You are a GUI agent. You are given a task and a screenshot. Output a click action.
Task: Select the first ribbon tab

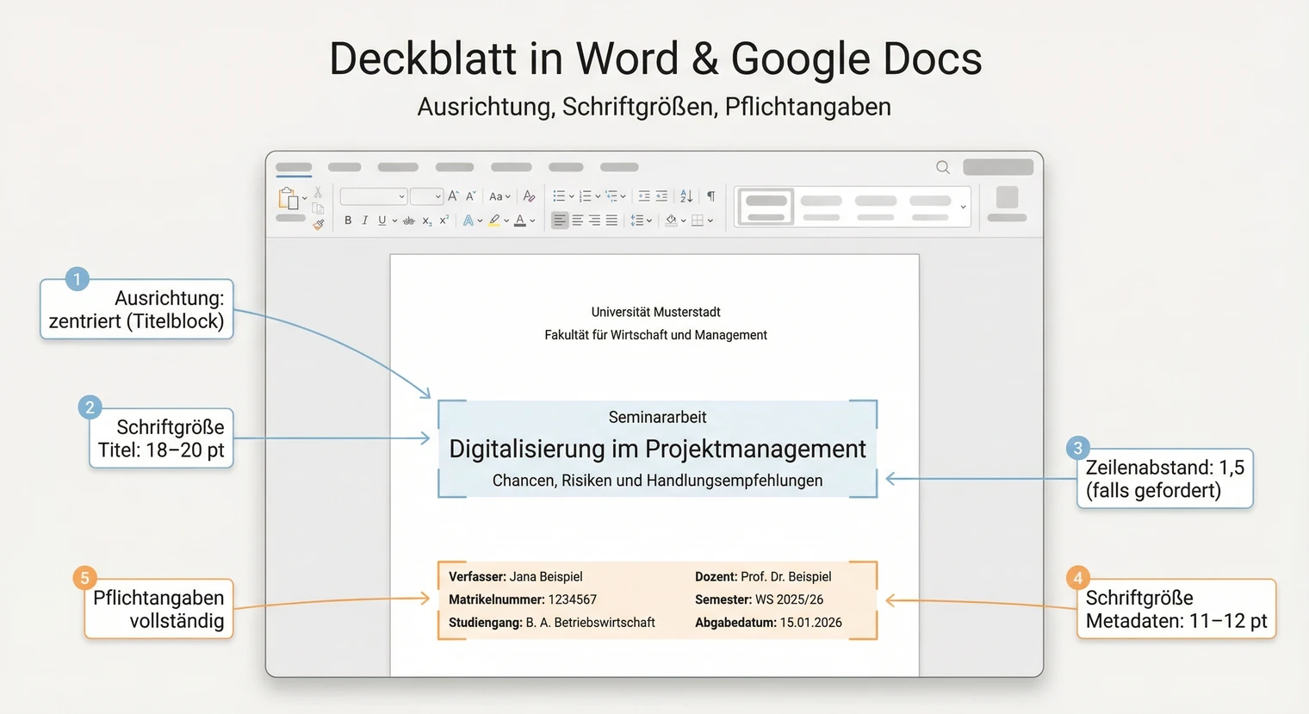[x=293, y=167]
